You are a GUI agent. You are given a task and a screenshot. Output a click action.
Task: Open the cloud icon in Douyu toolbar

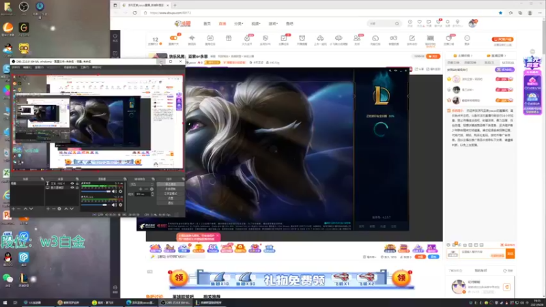(339, 38)
